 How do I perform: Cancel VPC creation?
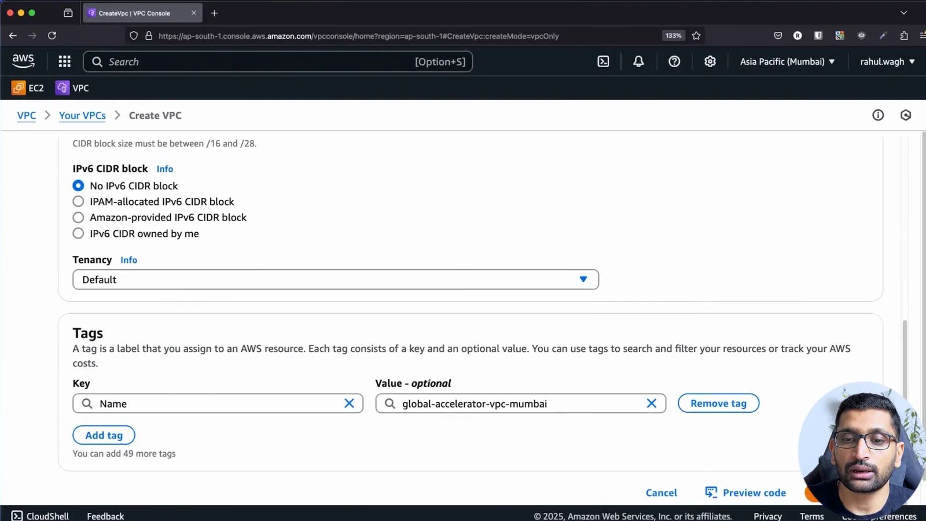point(662,493)
